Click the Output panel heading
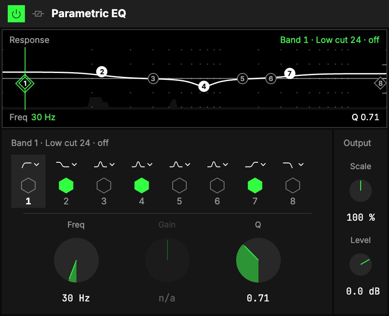389x316 pixels. pos(357,143)
